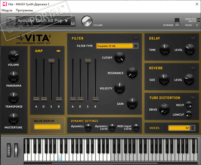Viewport: 201px width, 165px height.
Task: Click the pitch bend wheel left of keyboard
Action: click(x=9, y=150)
